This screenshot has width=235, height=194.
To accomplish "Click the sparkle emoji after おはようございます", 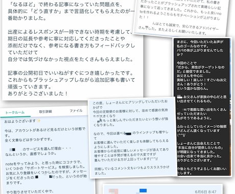I will [x=39, y=121].
